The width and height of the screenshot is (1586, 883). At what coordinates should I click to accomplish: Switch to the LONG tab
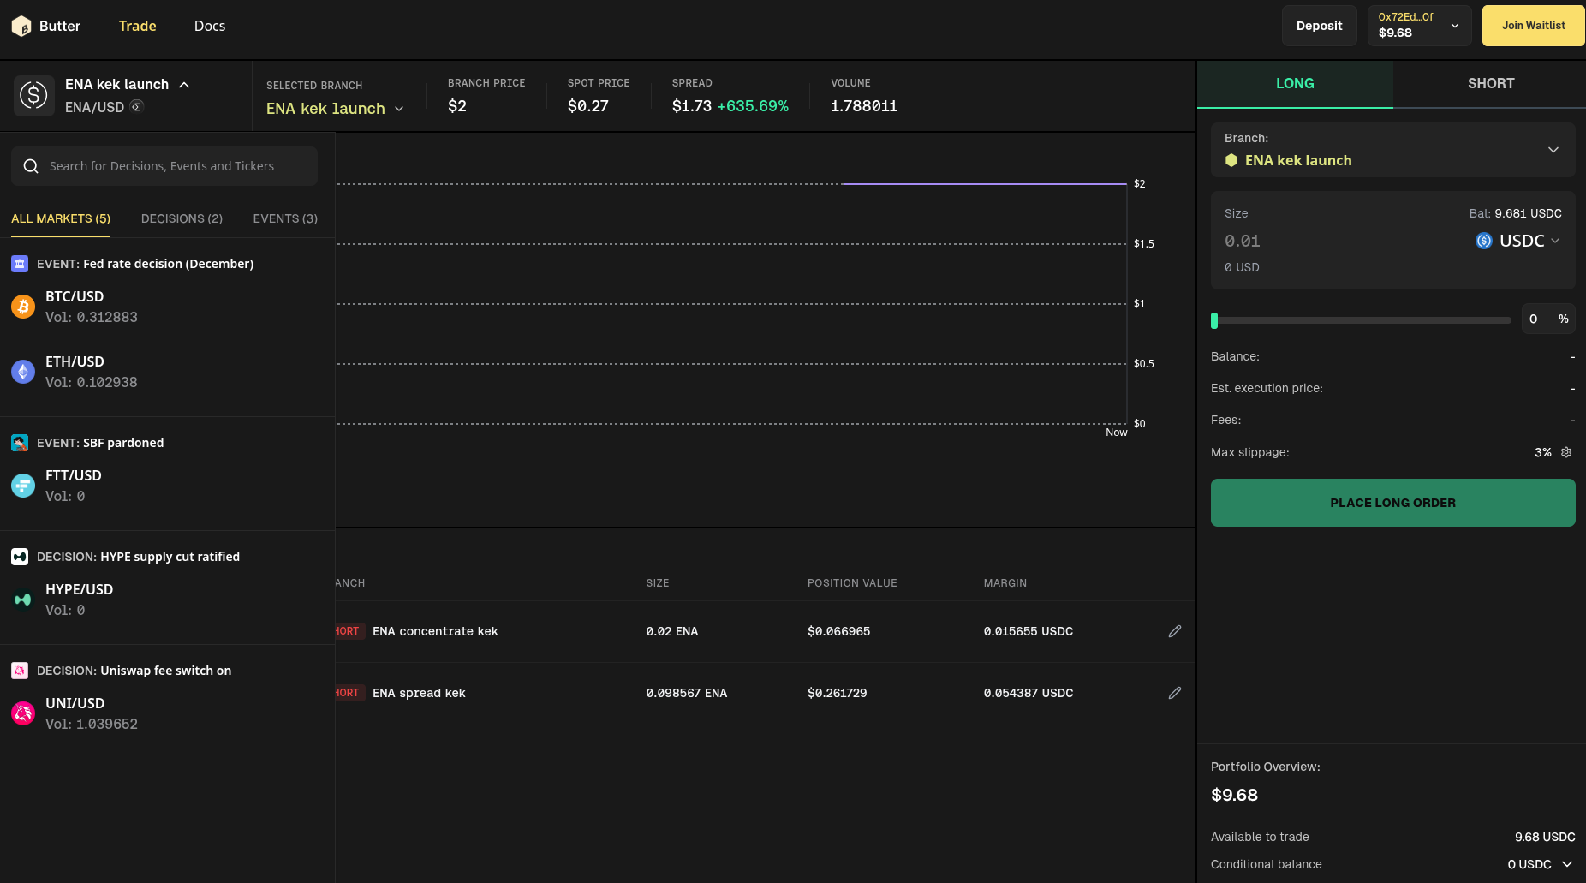(x=1295, y=84)
